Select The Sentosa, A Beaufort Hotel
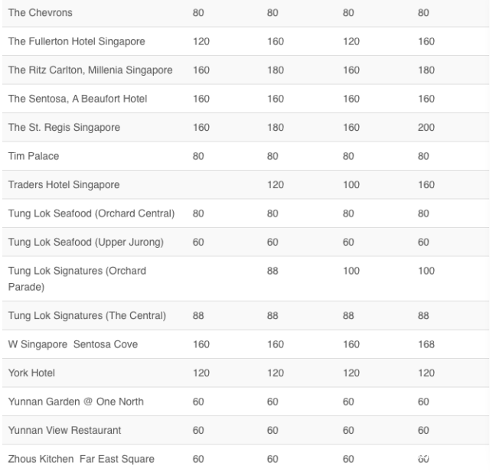This screenshot has height=472, width=490. click(77, 99)
